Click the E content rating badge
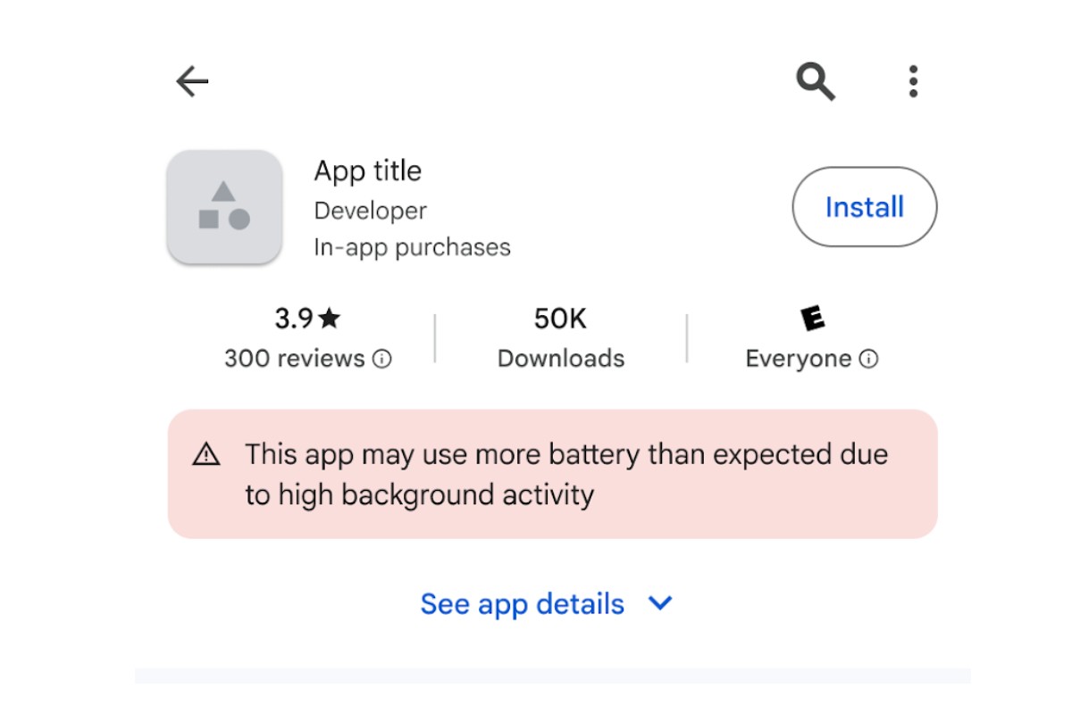 point(812,319)
